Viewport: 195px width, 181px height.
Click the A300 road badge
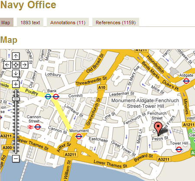pos(7,148)
